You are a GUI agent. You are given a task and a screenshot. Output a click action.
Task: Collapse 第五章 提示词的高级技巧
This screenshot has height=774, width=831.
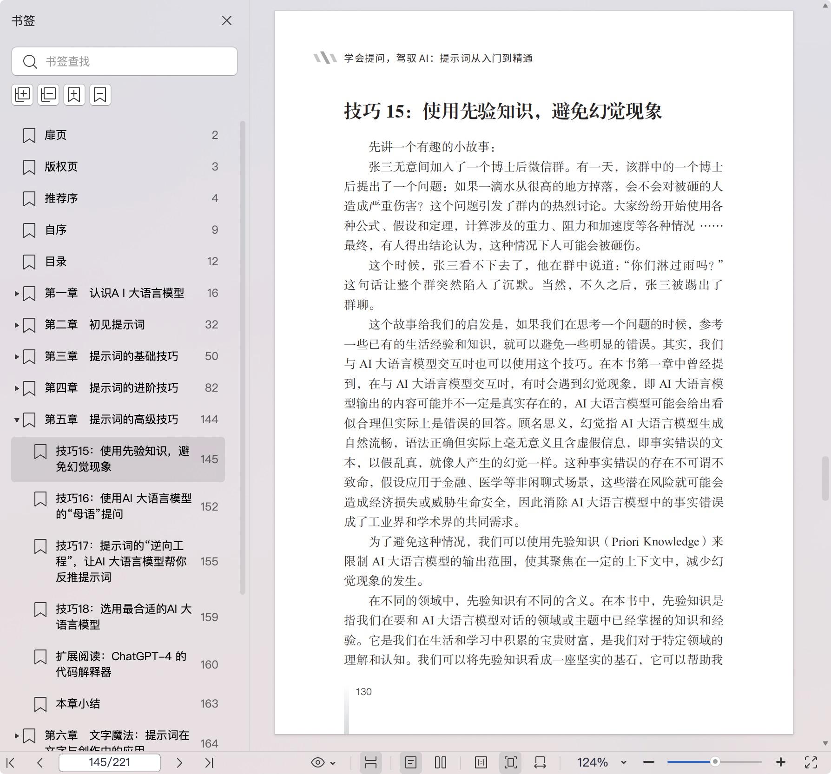17,420
